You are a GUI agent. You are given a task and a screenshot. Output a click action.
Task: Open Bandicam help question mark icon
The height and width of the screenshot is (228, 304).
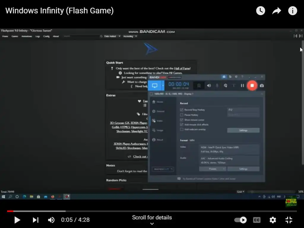(x=242, y=77)
